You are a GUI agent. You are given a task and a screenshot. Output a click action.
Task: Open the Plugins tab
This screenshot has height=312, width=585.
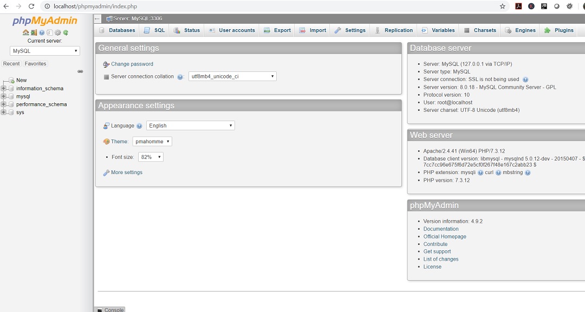tap(558, 30)
